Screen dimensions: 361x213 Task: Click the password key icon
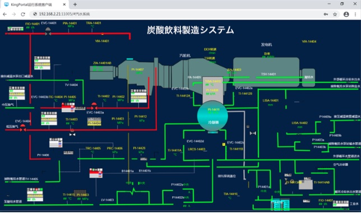(x=326, y=14)
